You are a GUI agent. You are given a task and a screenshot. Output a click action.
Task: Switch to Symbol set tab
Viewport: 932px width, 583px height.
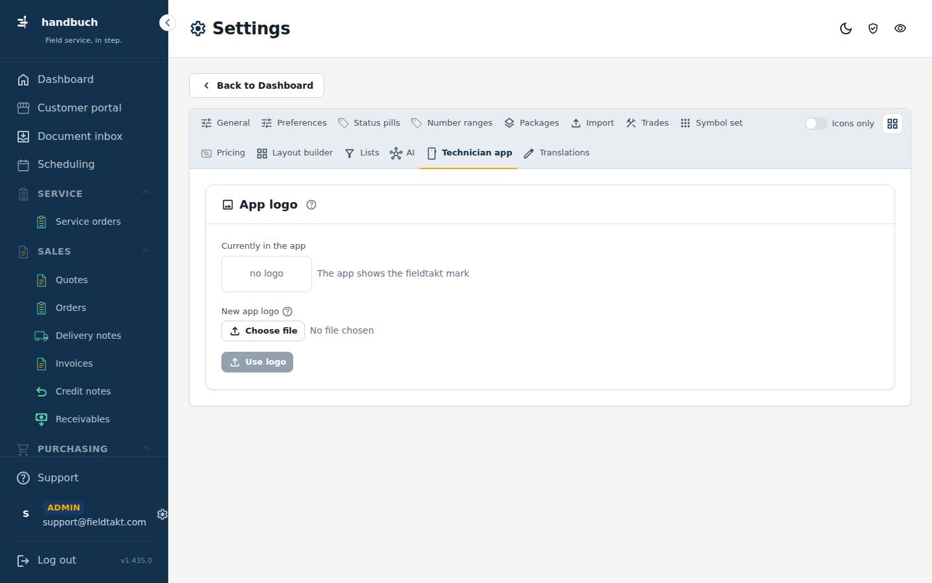(x=711, y=123)
